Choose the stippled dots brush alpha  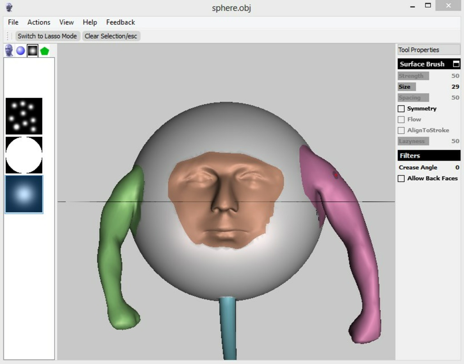click(24, 116)
